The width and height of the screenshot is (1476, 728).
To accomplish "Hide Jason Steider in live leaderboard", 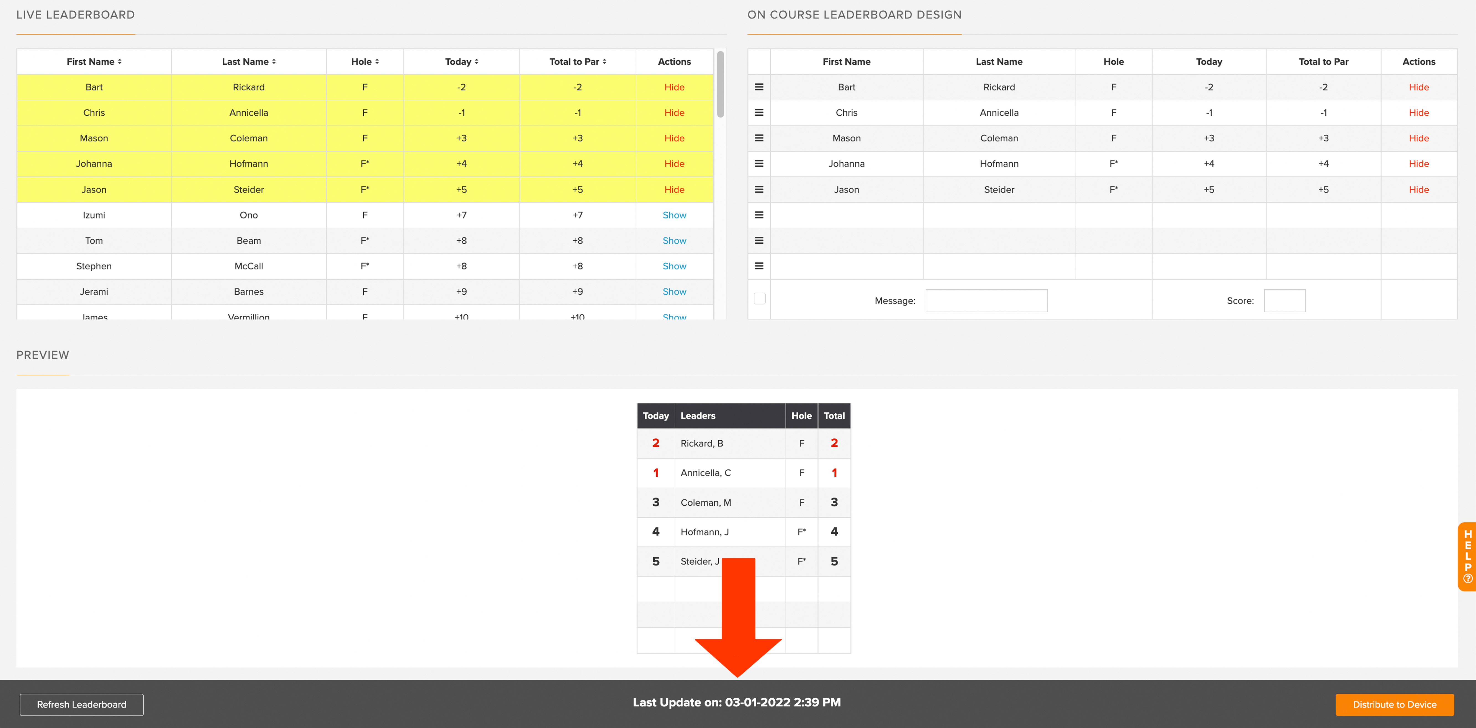I will (674, 189).
